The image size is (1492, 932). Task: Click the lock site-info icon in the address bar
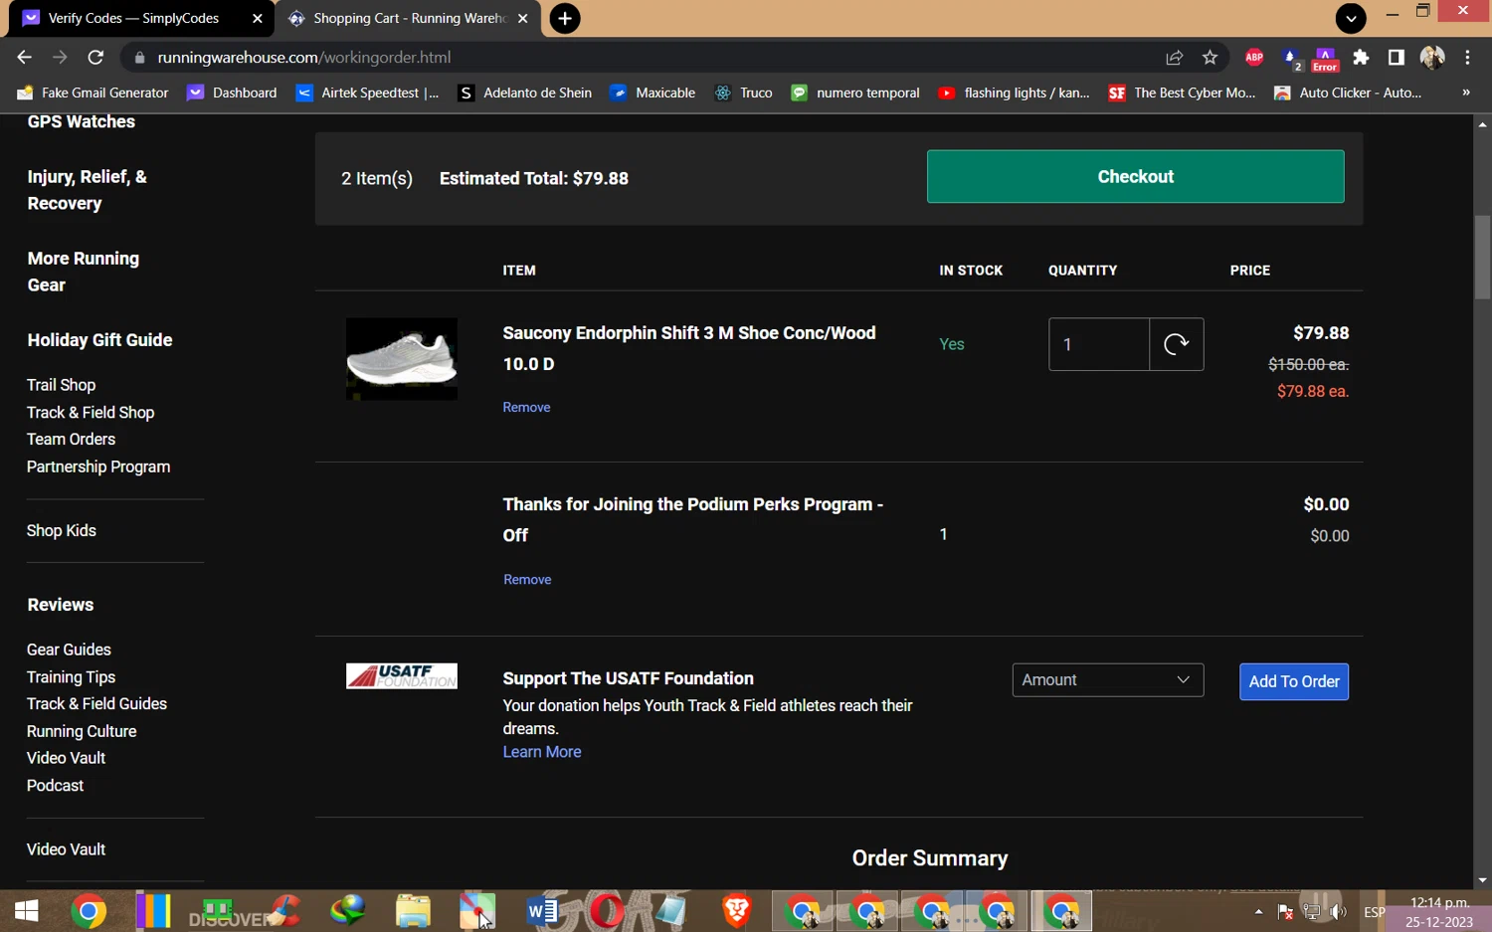[x=139, y=58]
